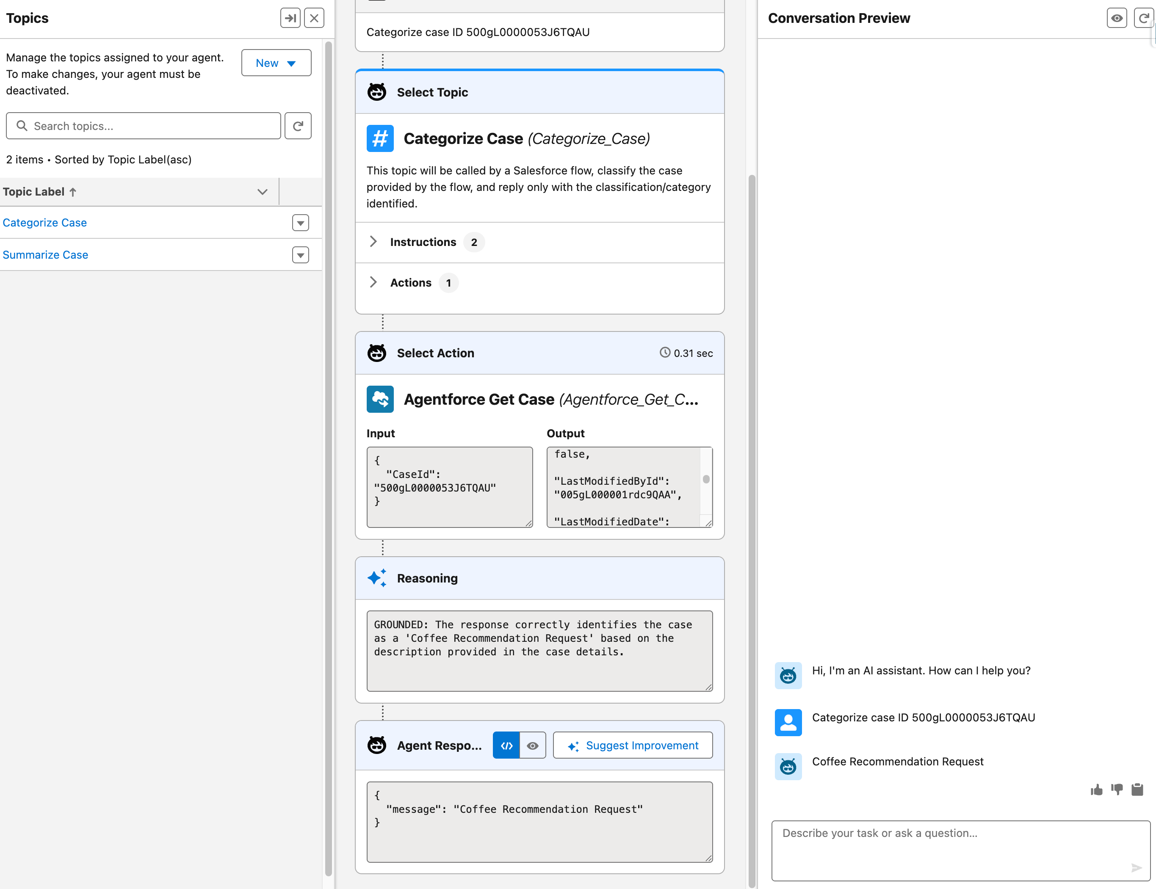The image size is (1156, 889).
Task: Click the '2 items' sort summary text
Action: tap(99, 159)
